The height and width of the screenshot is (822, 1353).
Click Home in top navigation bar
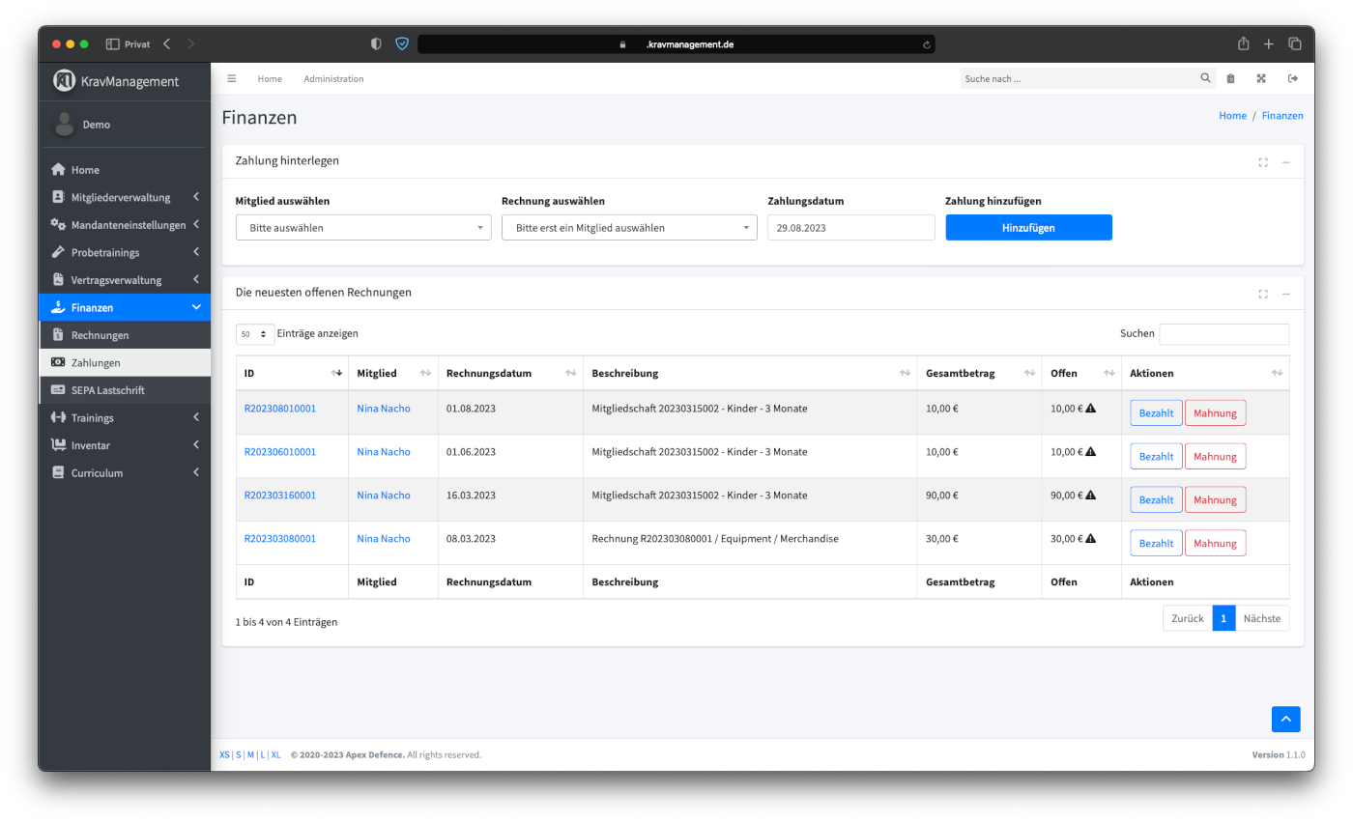[270, 78]
